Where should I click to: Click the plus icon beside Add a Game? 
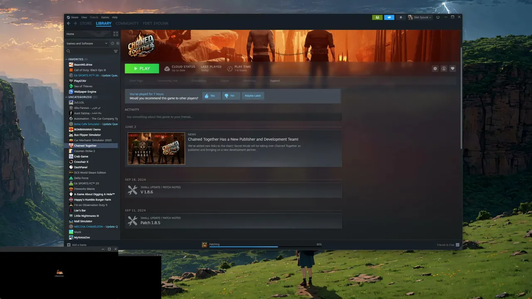[x=69, y=245]
